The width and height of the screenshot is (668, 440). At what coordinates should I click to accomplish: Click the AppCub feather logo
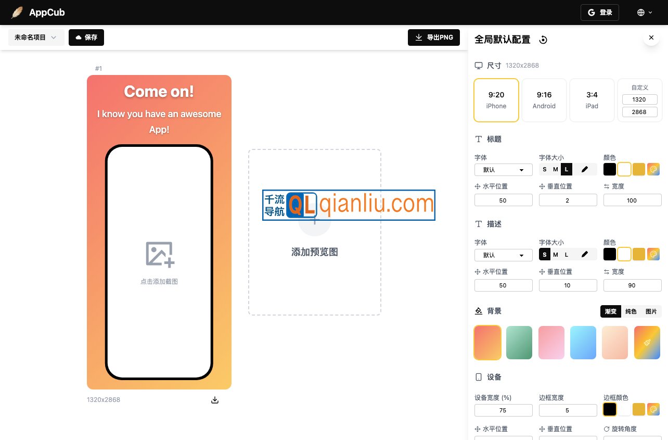click(x=17, y=12)
